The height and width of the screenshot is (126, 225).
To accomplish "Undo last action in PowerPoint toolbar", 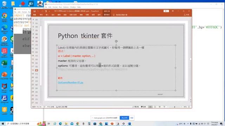I will click(38, 11).
